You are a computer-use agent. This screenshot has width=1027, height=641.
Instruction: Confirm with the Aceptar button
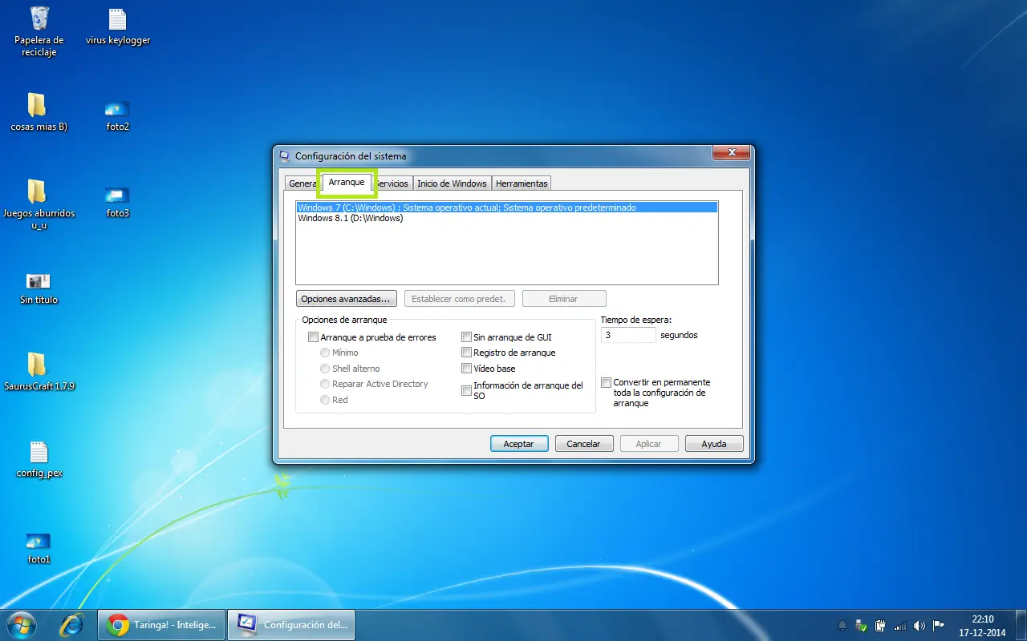pos(519,443)
